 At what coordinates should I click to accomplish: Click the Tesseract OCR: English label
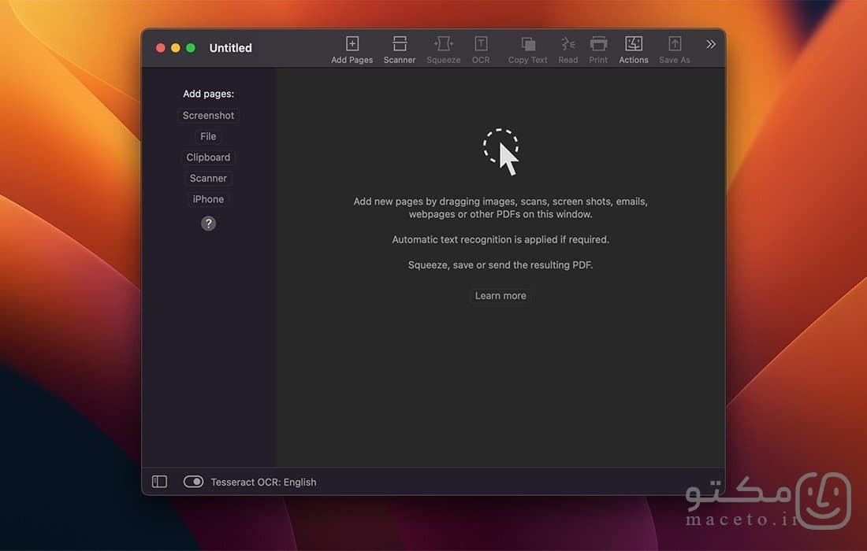[x=263, y=482]
